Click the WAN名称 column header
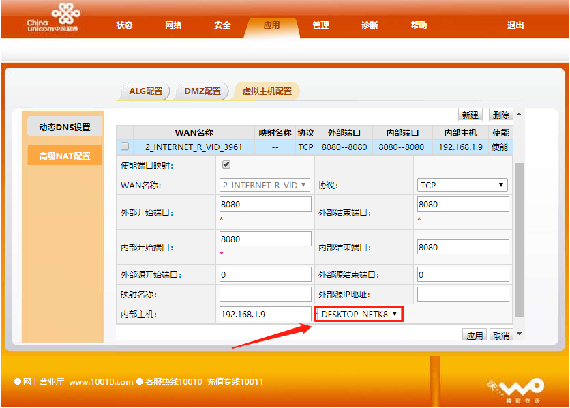This screenshot has height=408, width=570. click(194, 133)
